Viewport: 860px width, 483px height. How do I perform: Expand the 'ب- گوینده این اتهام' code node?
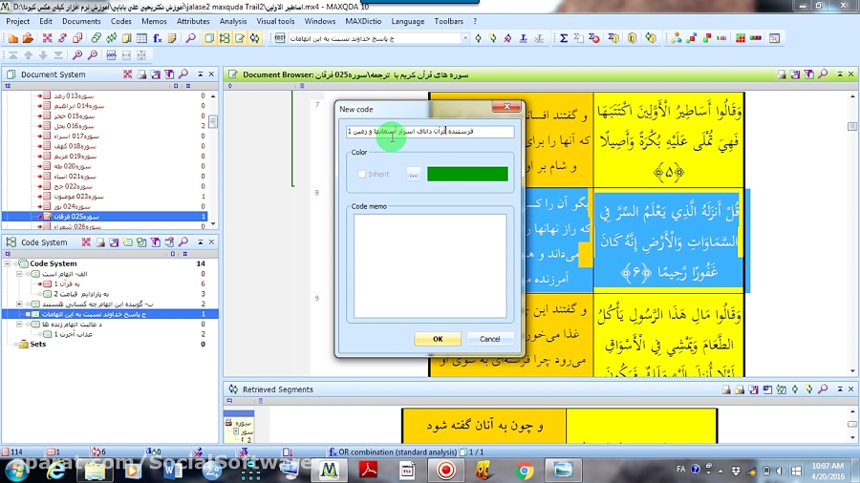click(x=19, y=304)
